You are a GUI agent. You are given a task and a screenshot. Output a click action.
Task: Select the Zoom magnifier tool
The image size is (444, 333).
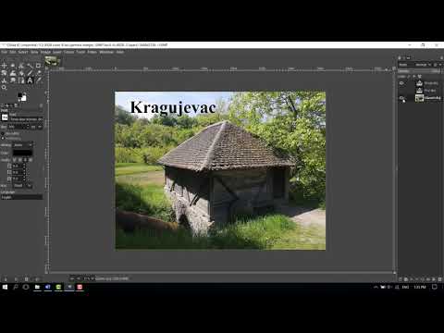pyautogui.click(x=4, y=88)
